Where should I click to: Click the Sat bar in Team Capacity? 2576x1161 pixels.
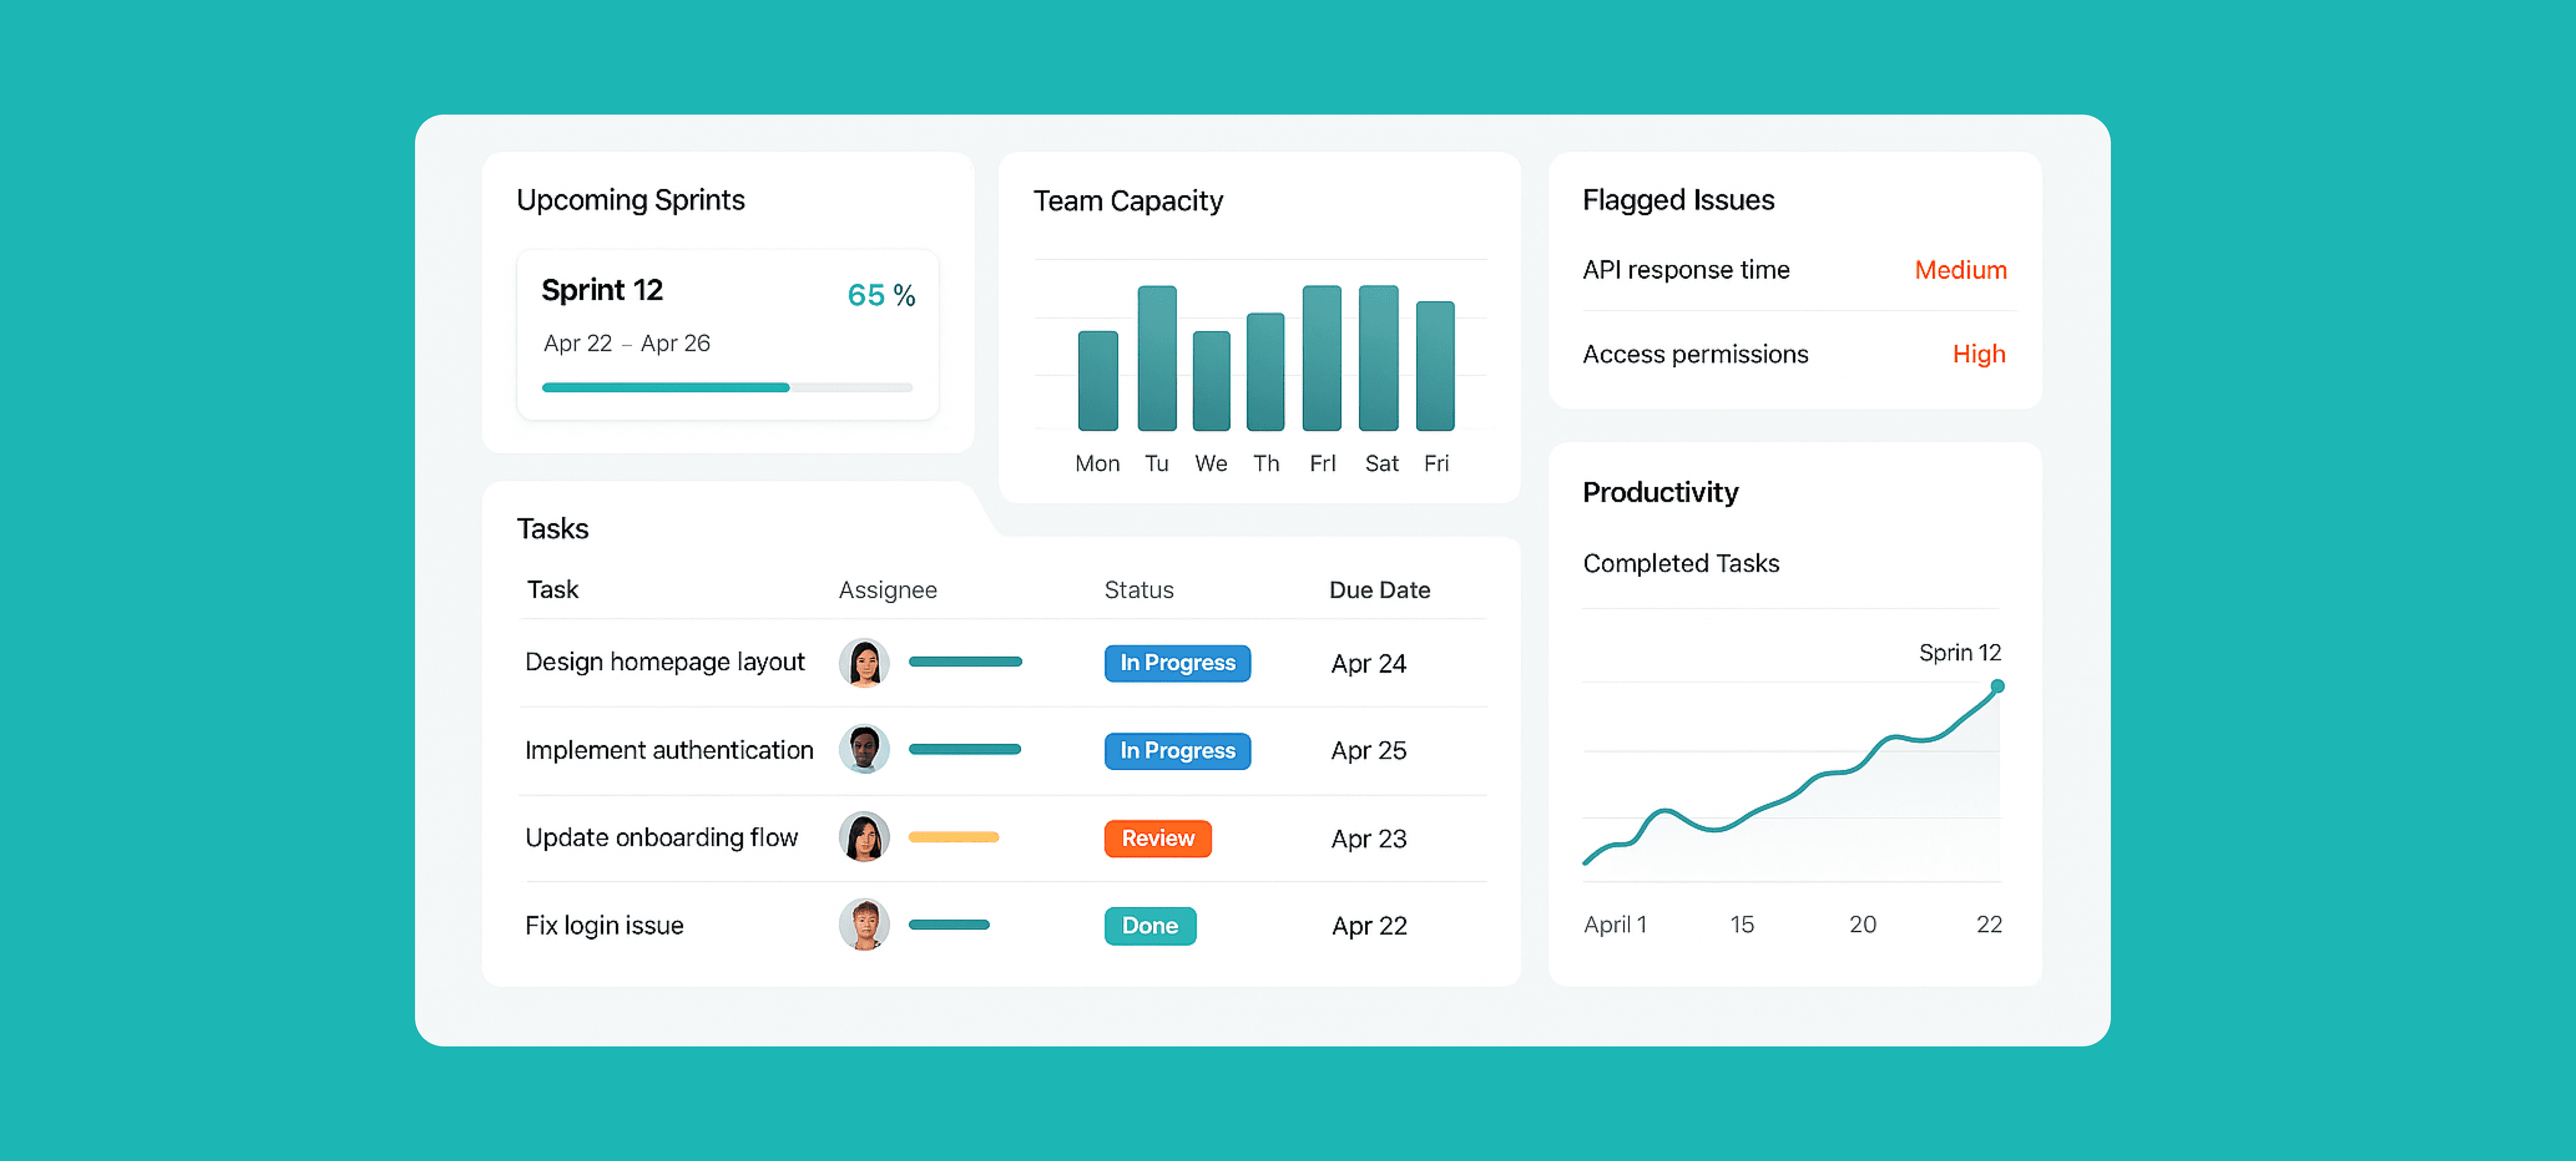[1378, 358]
